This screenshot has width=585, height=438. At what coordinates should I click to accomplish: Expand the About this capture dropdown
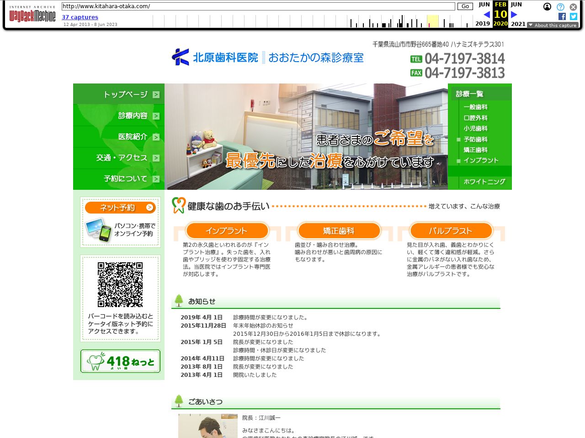[x=552, y=25]
